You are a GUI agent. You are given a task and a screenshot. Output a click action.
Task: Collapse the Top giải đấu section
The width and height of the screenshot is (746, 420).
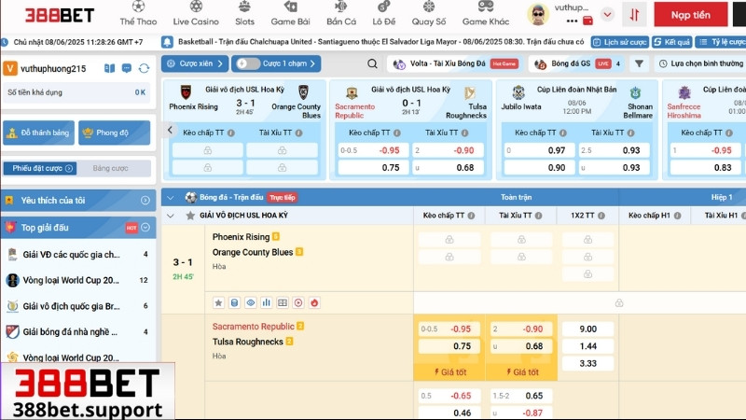click(145, 227)
